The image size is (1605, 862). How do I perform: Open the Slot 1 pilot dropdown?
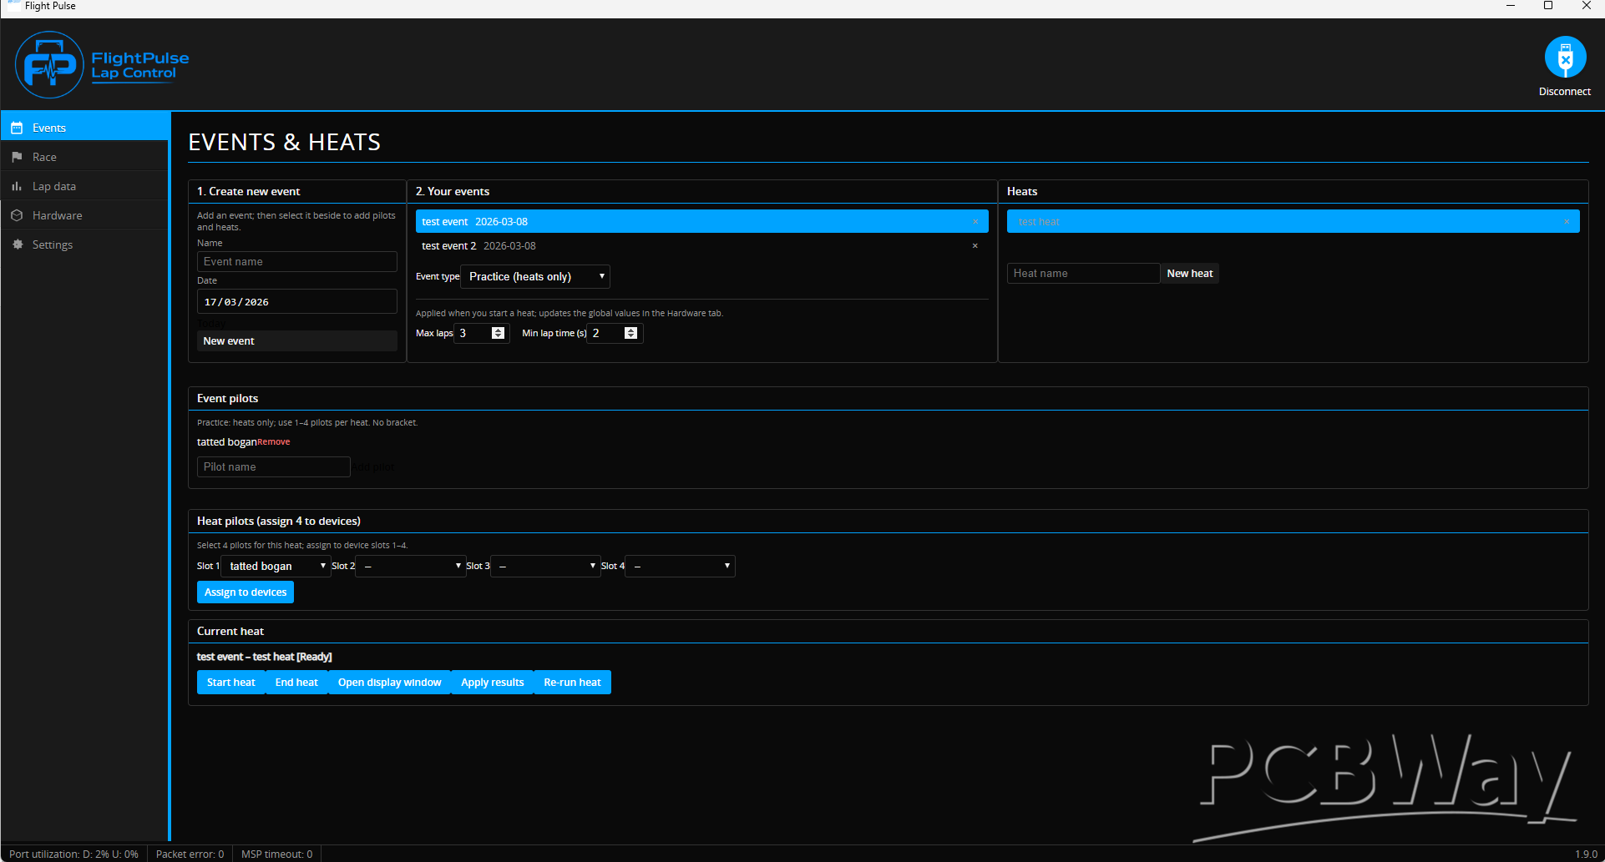click(276, 567)
